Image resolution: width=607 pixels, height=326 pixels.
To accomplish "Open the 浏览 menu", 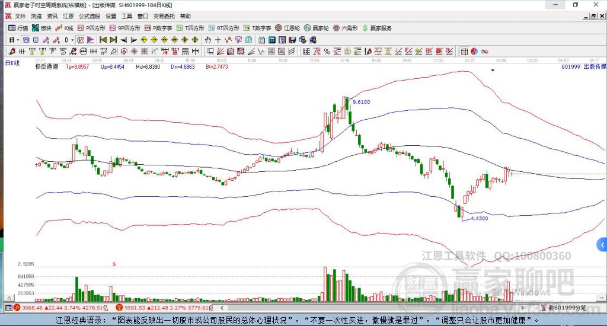I will pyautogui.click(x=36, y=16).
